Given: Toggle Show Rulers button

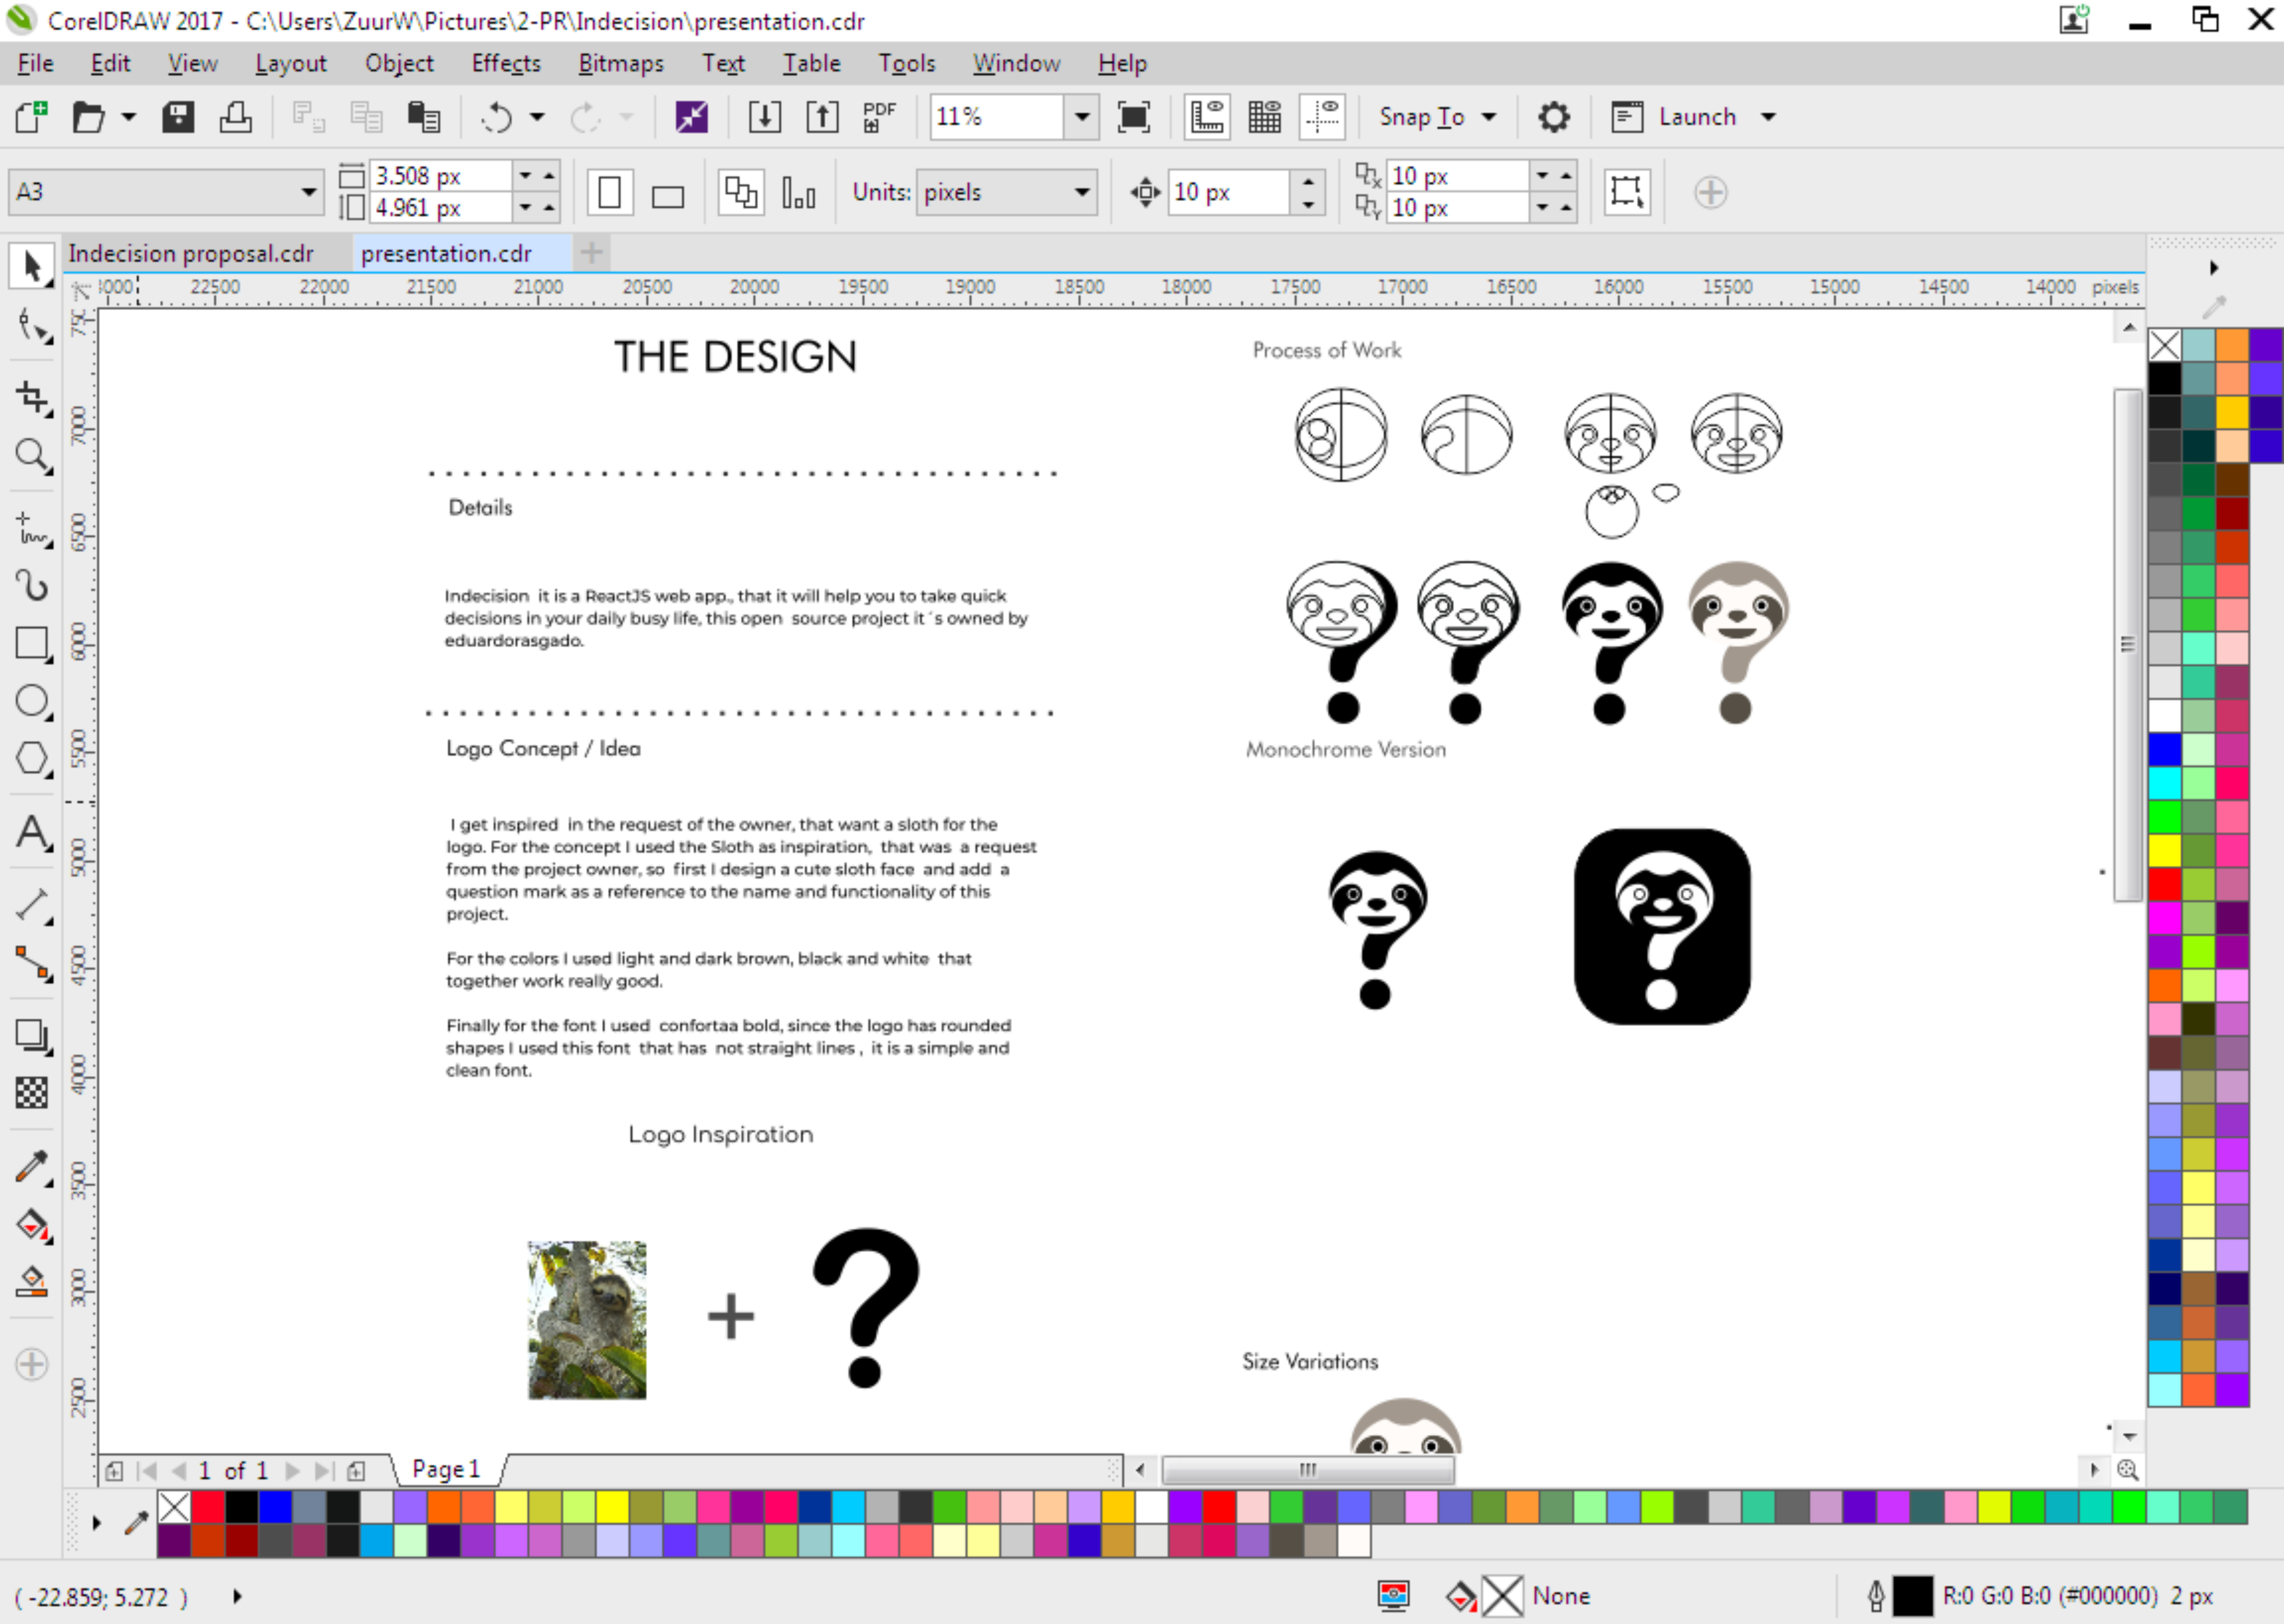Looking at the screenshot, I should (x=1207, y=117).
